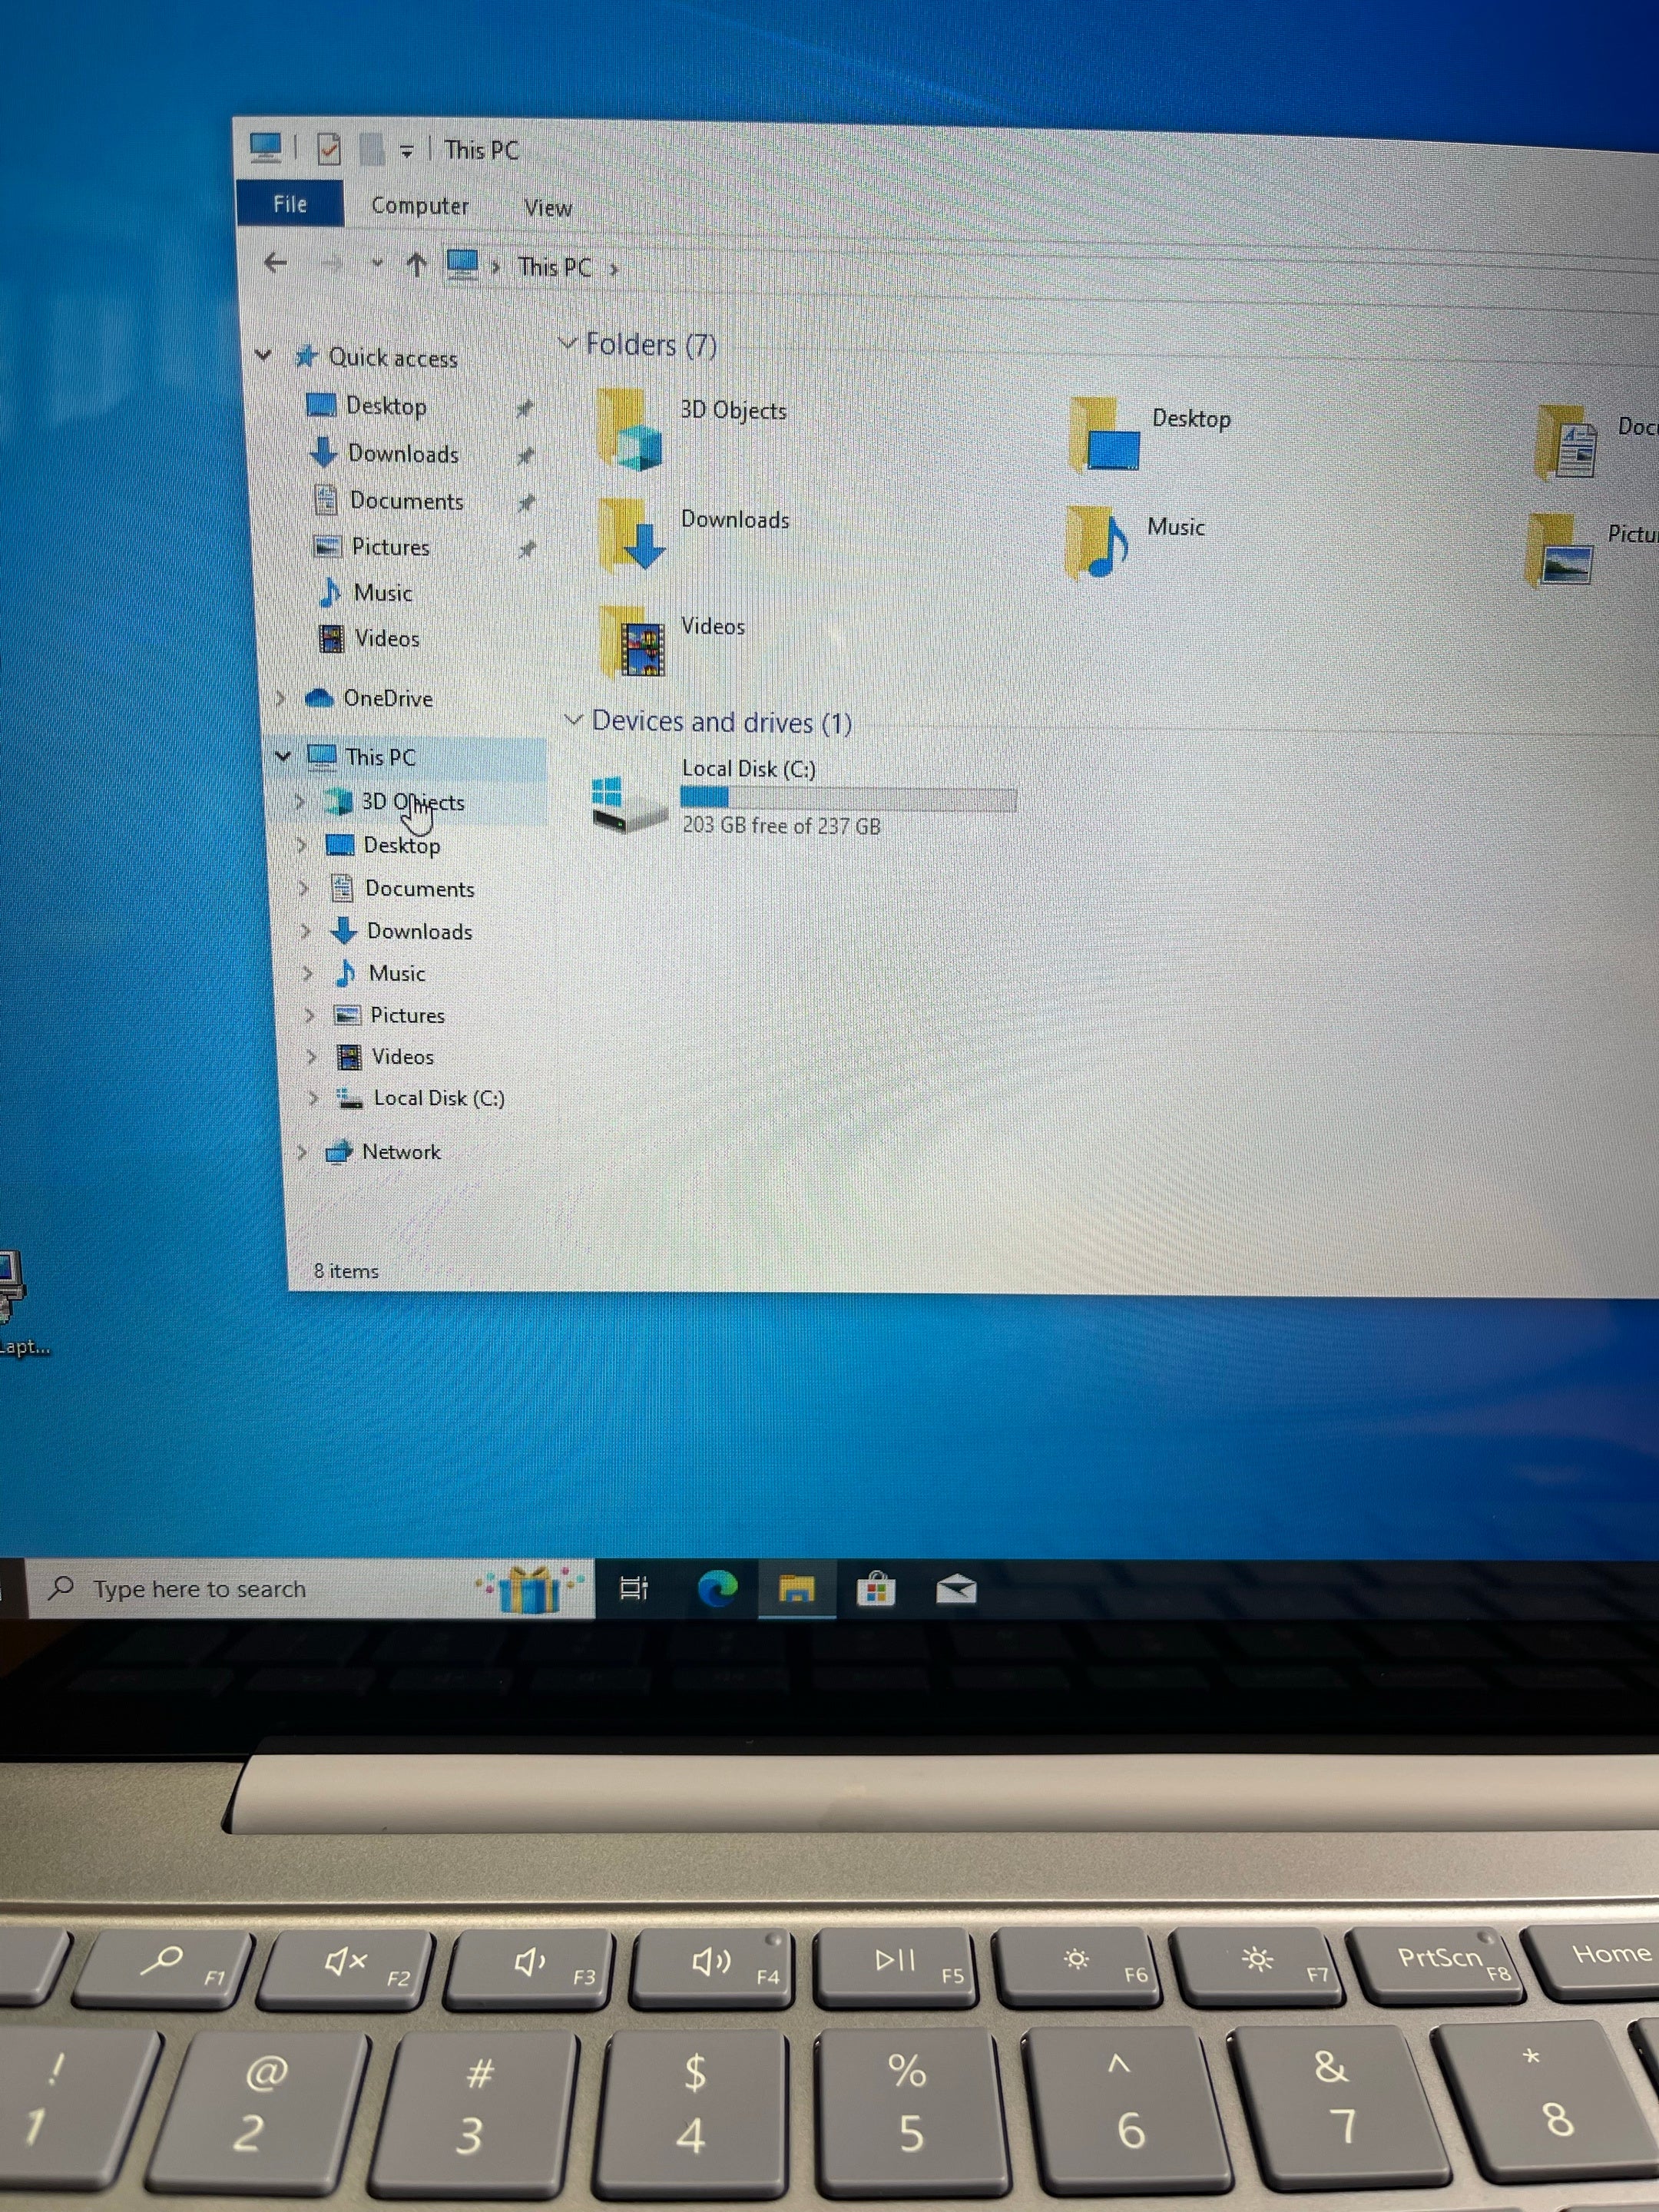This screenshot has width=1659, height=2212.
Task: Click the Local Disk usage bar
Action: [x=848, y=798]
